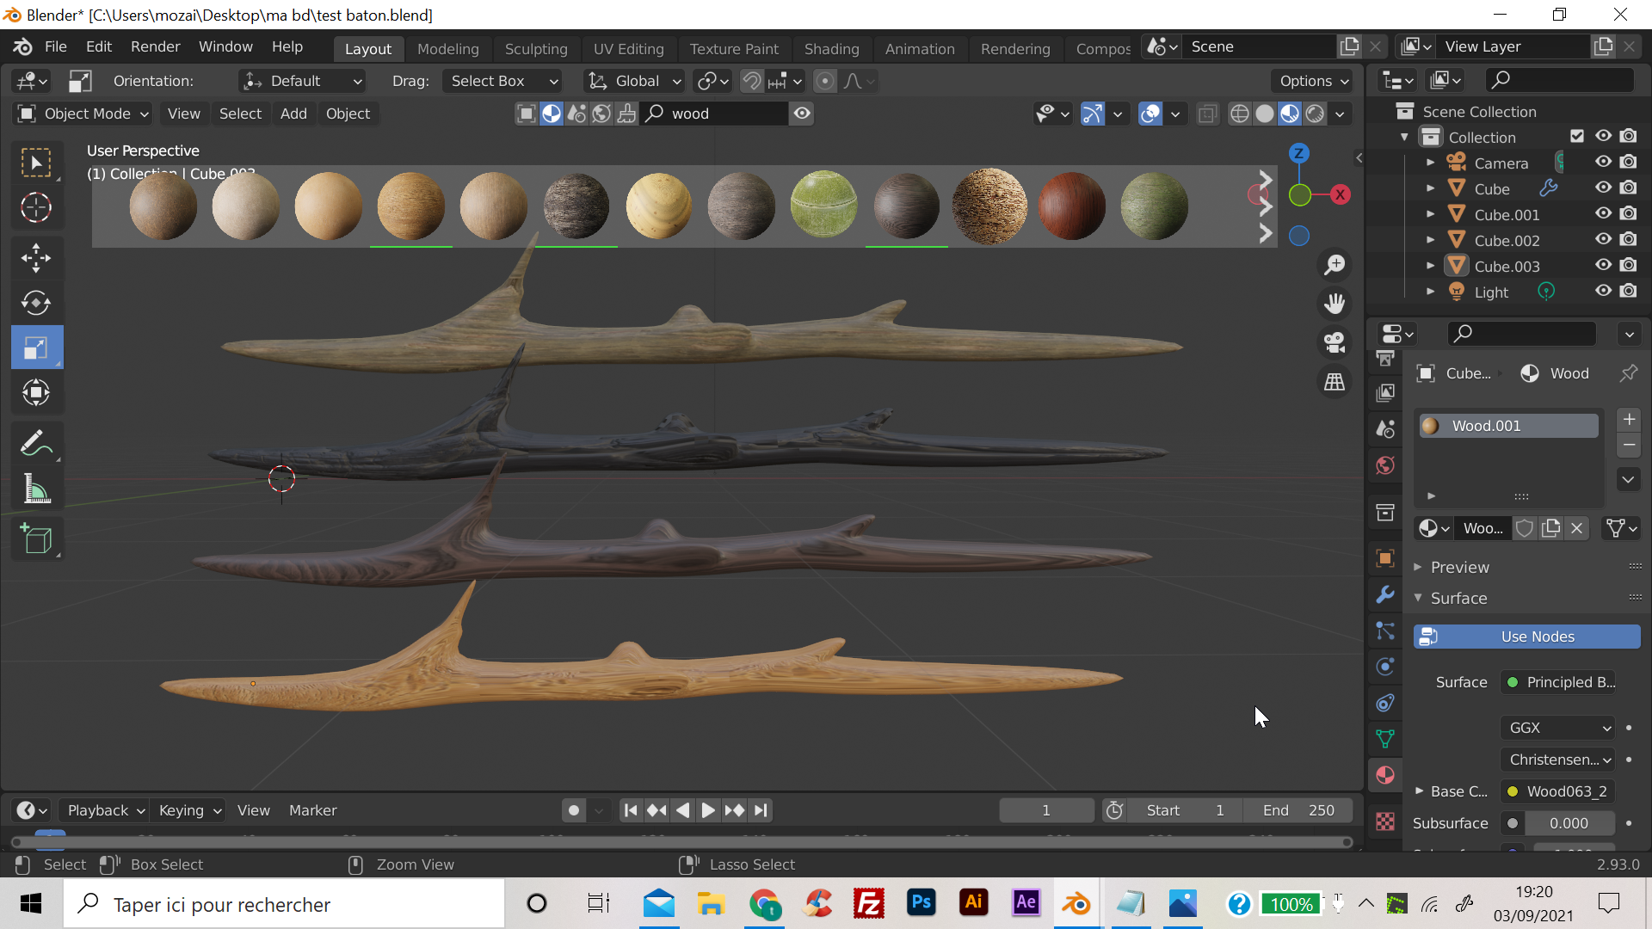This screenshot has height=929, width=1652.
Task: Uncheck the Collection exclude checkbox
Action: coord(1577,136)
